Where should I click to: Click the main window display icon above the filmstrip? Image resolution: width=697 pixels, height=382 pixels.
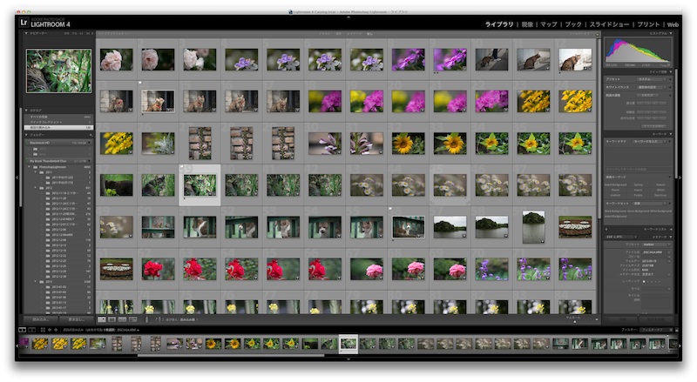click(23, 330)
